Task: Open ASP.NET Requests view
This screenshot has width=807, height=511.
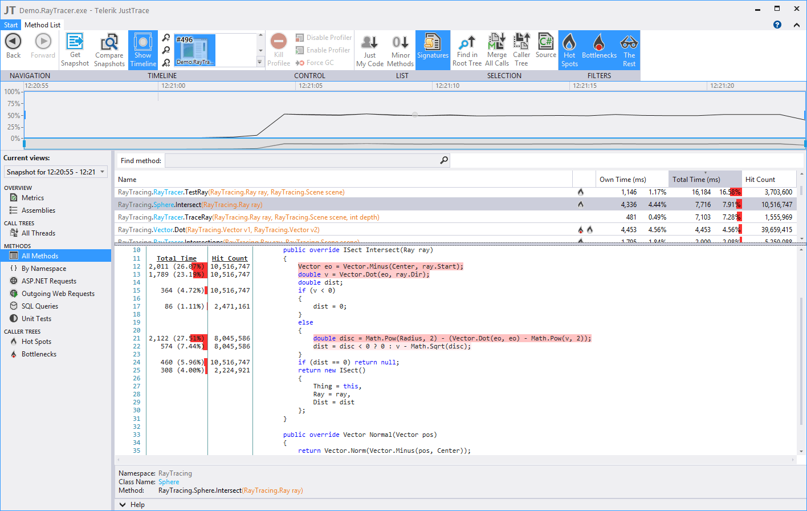Action: tap(49, 281)
